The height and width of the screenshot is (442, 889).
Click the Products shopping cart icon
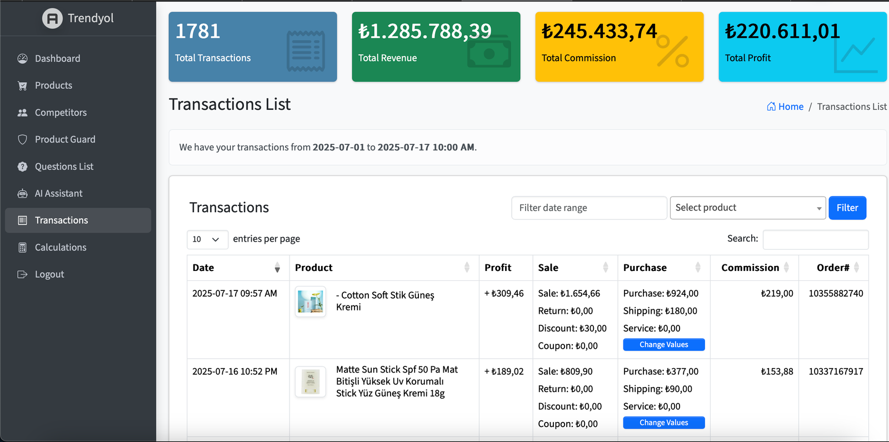(22, 86)
